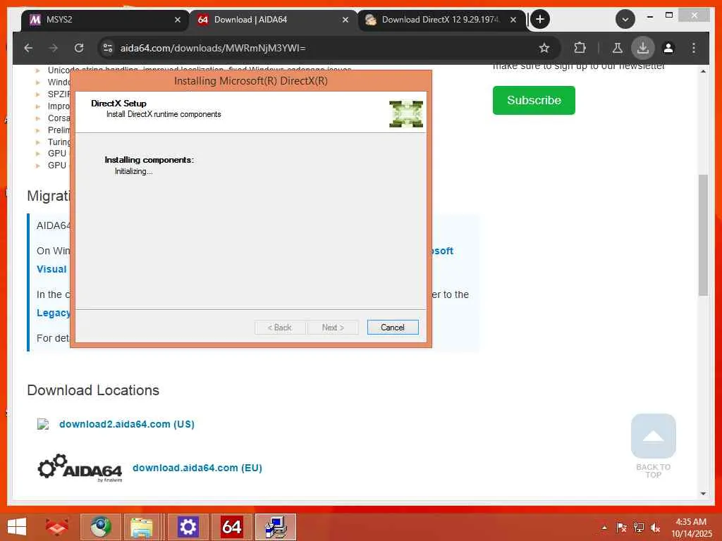
Task: Bookmark this page with star icon
Action: point(544,48)
